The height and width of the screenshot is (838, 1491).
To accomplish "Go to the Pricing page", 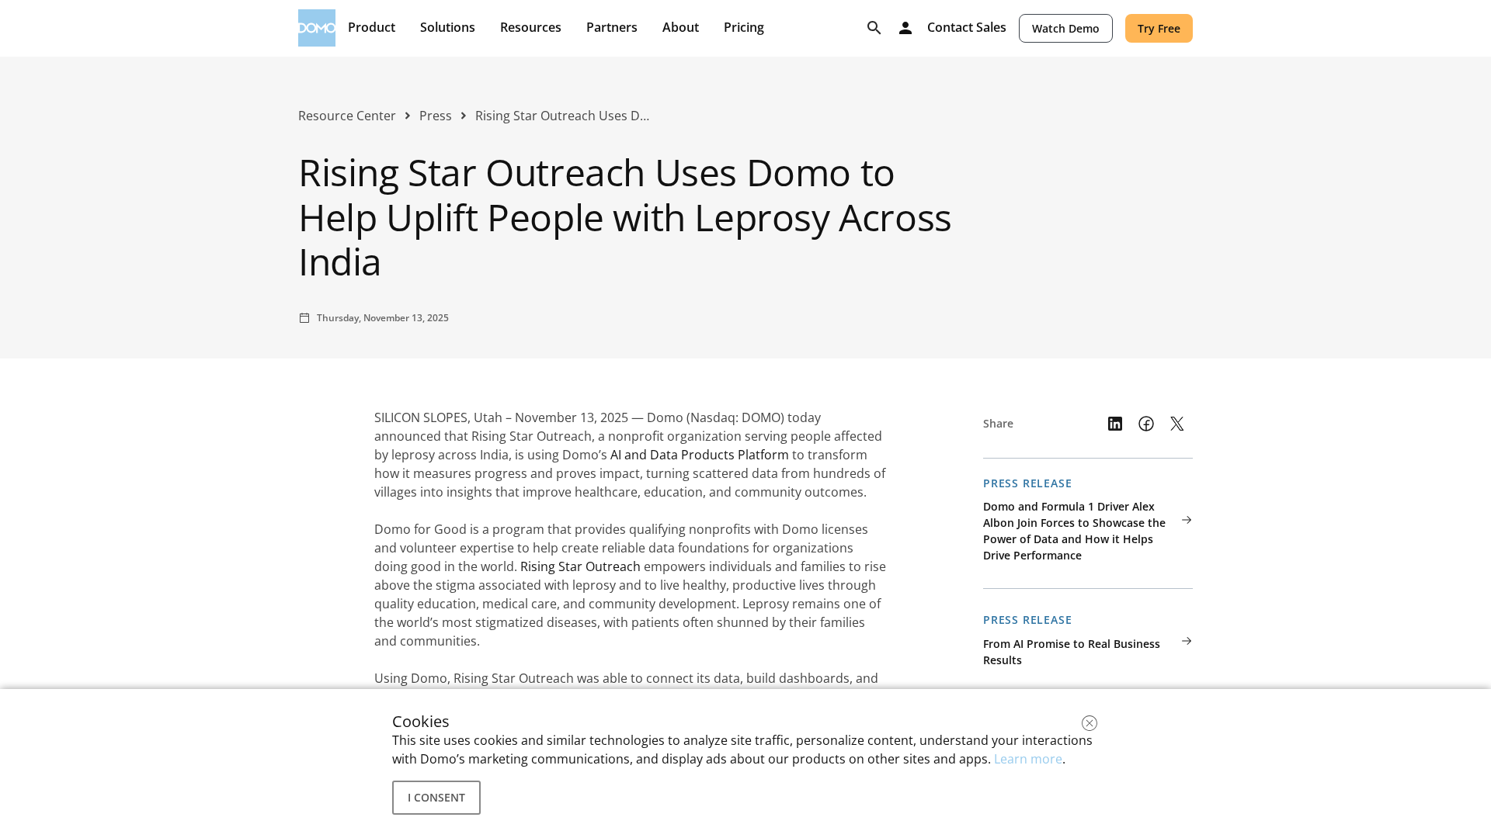I will 743,28.
